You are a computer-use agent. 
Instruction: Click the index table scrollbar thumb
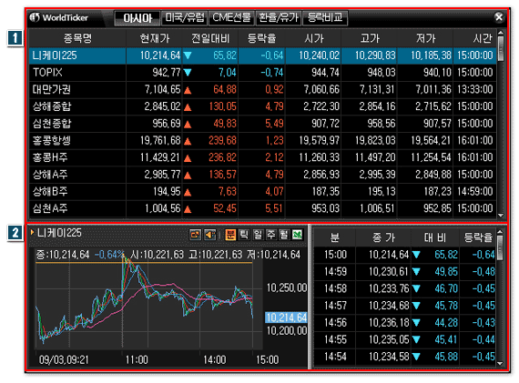tap(501, 48)
